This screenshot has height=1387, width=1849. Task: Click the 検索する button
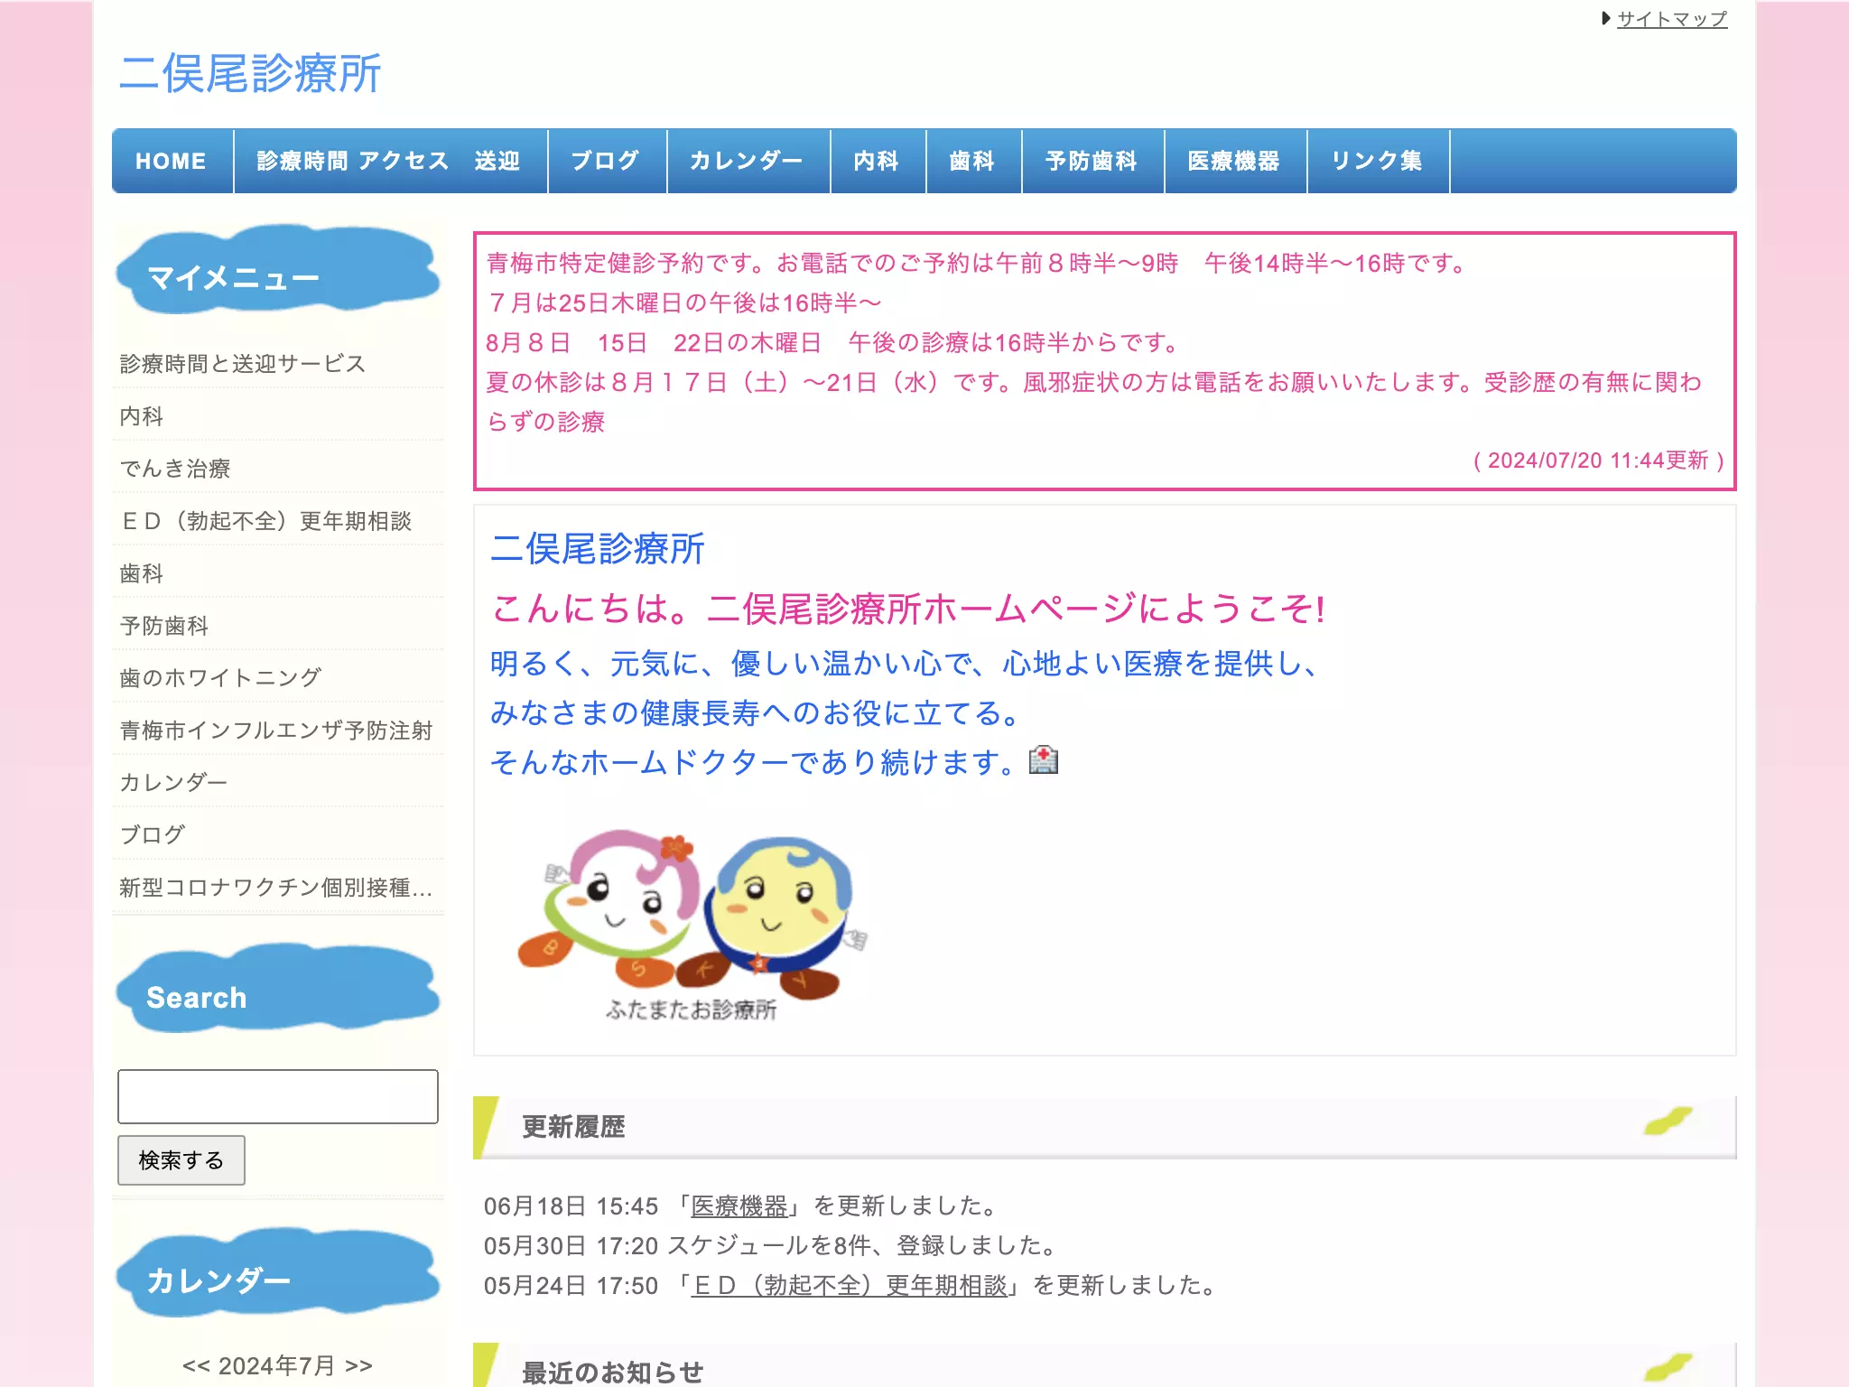pyautogui.click(x=181, y=1160)
